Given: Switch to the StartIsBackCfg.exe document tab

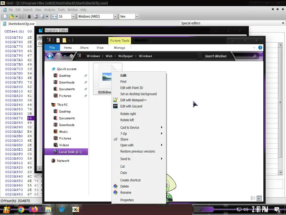Looking at the screenshot, I should [19, 24].
